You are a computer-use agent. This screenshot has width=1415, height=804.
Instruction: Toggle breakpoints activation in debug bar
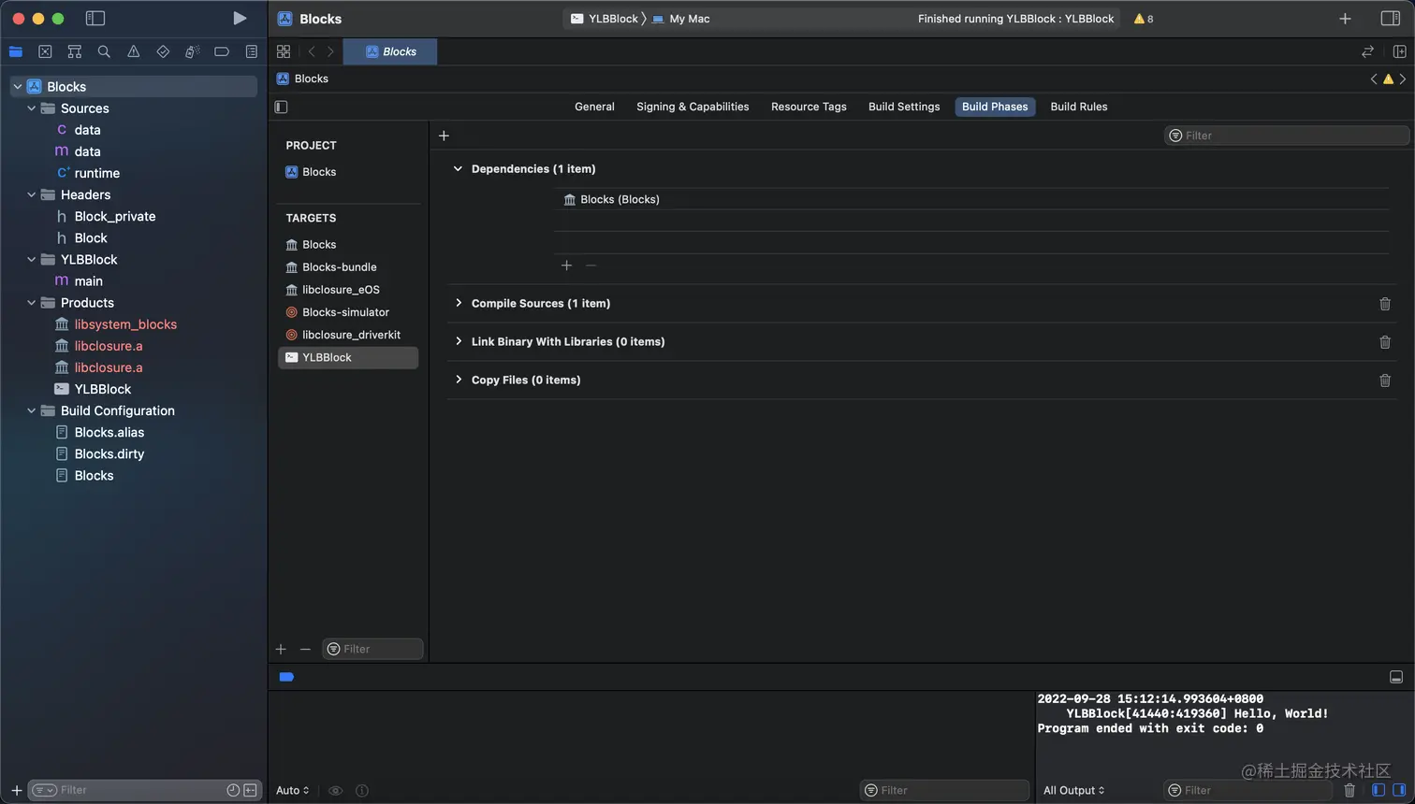(x=286, y=677)
